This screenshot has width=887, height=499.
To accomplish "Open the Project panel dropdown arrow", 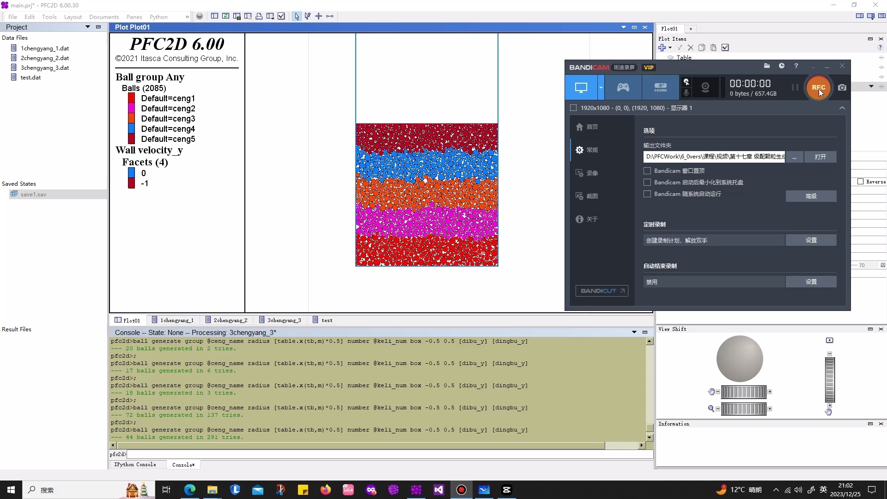I will 88,27.
